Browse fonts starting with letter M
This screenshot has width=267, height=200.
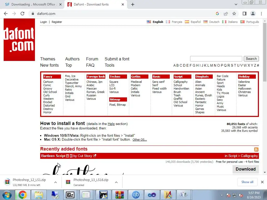[211, 65]
